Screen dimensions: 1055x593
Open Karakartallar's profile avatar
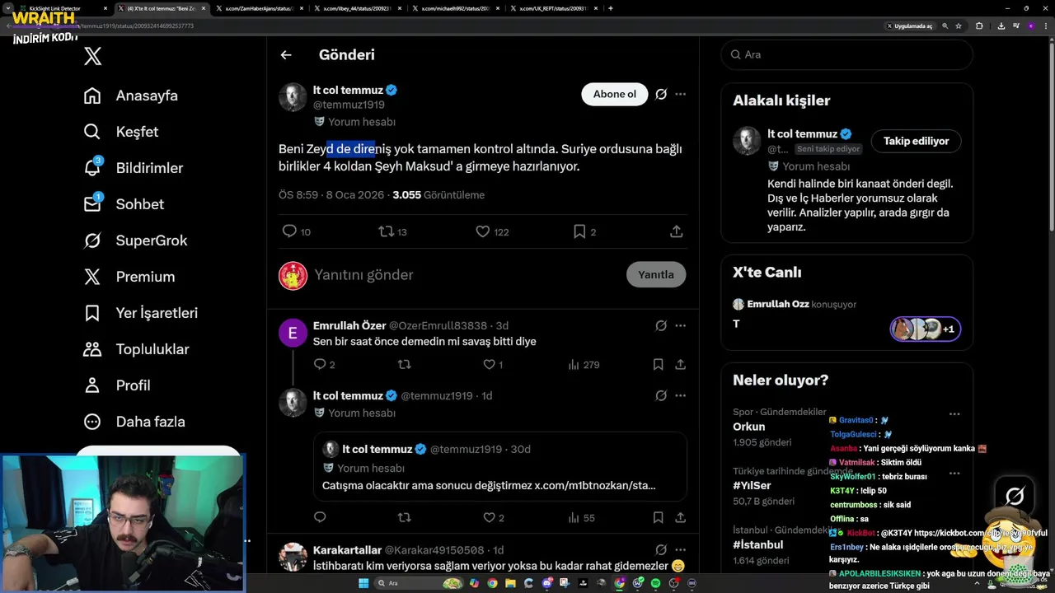(293, 558)
